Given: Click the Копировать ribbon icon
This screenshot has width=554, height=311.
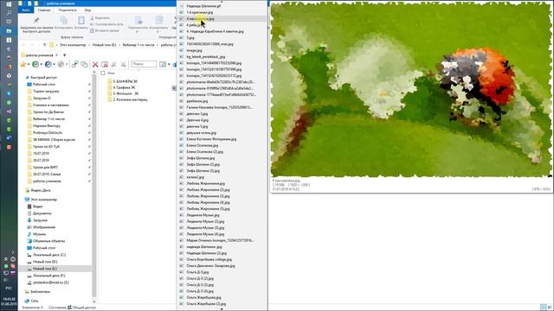Looking at the screenshot, I should (x=63, y=21).
